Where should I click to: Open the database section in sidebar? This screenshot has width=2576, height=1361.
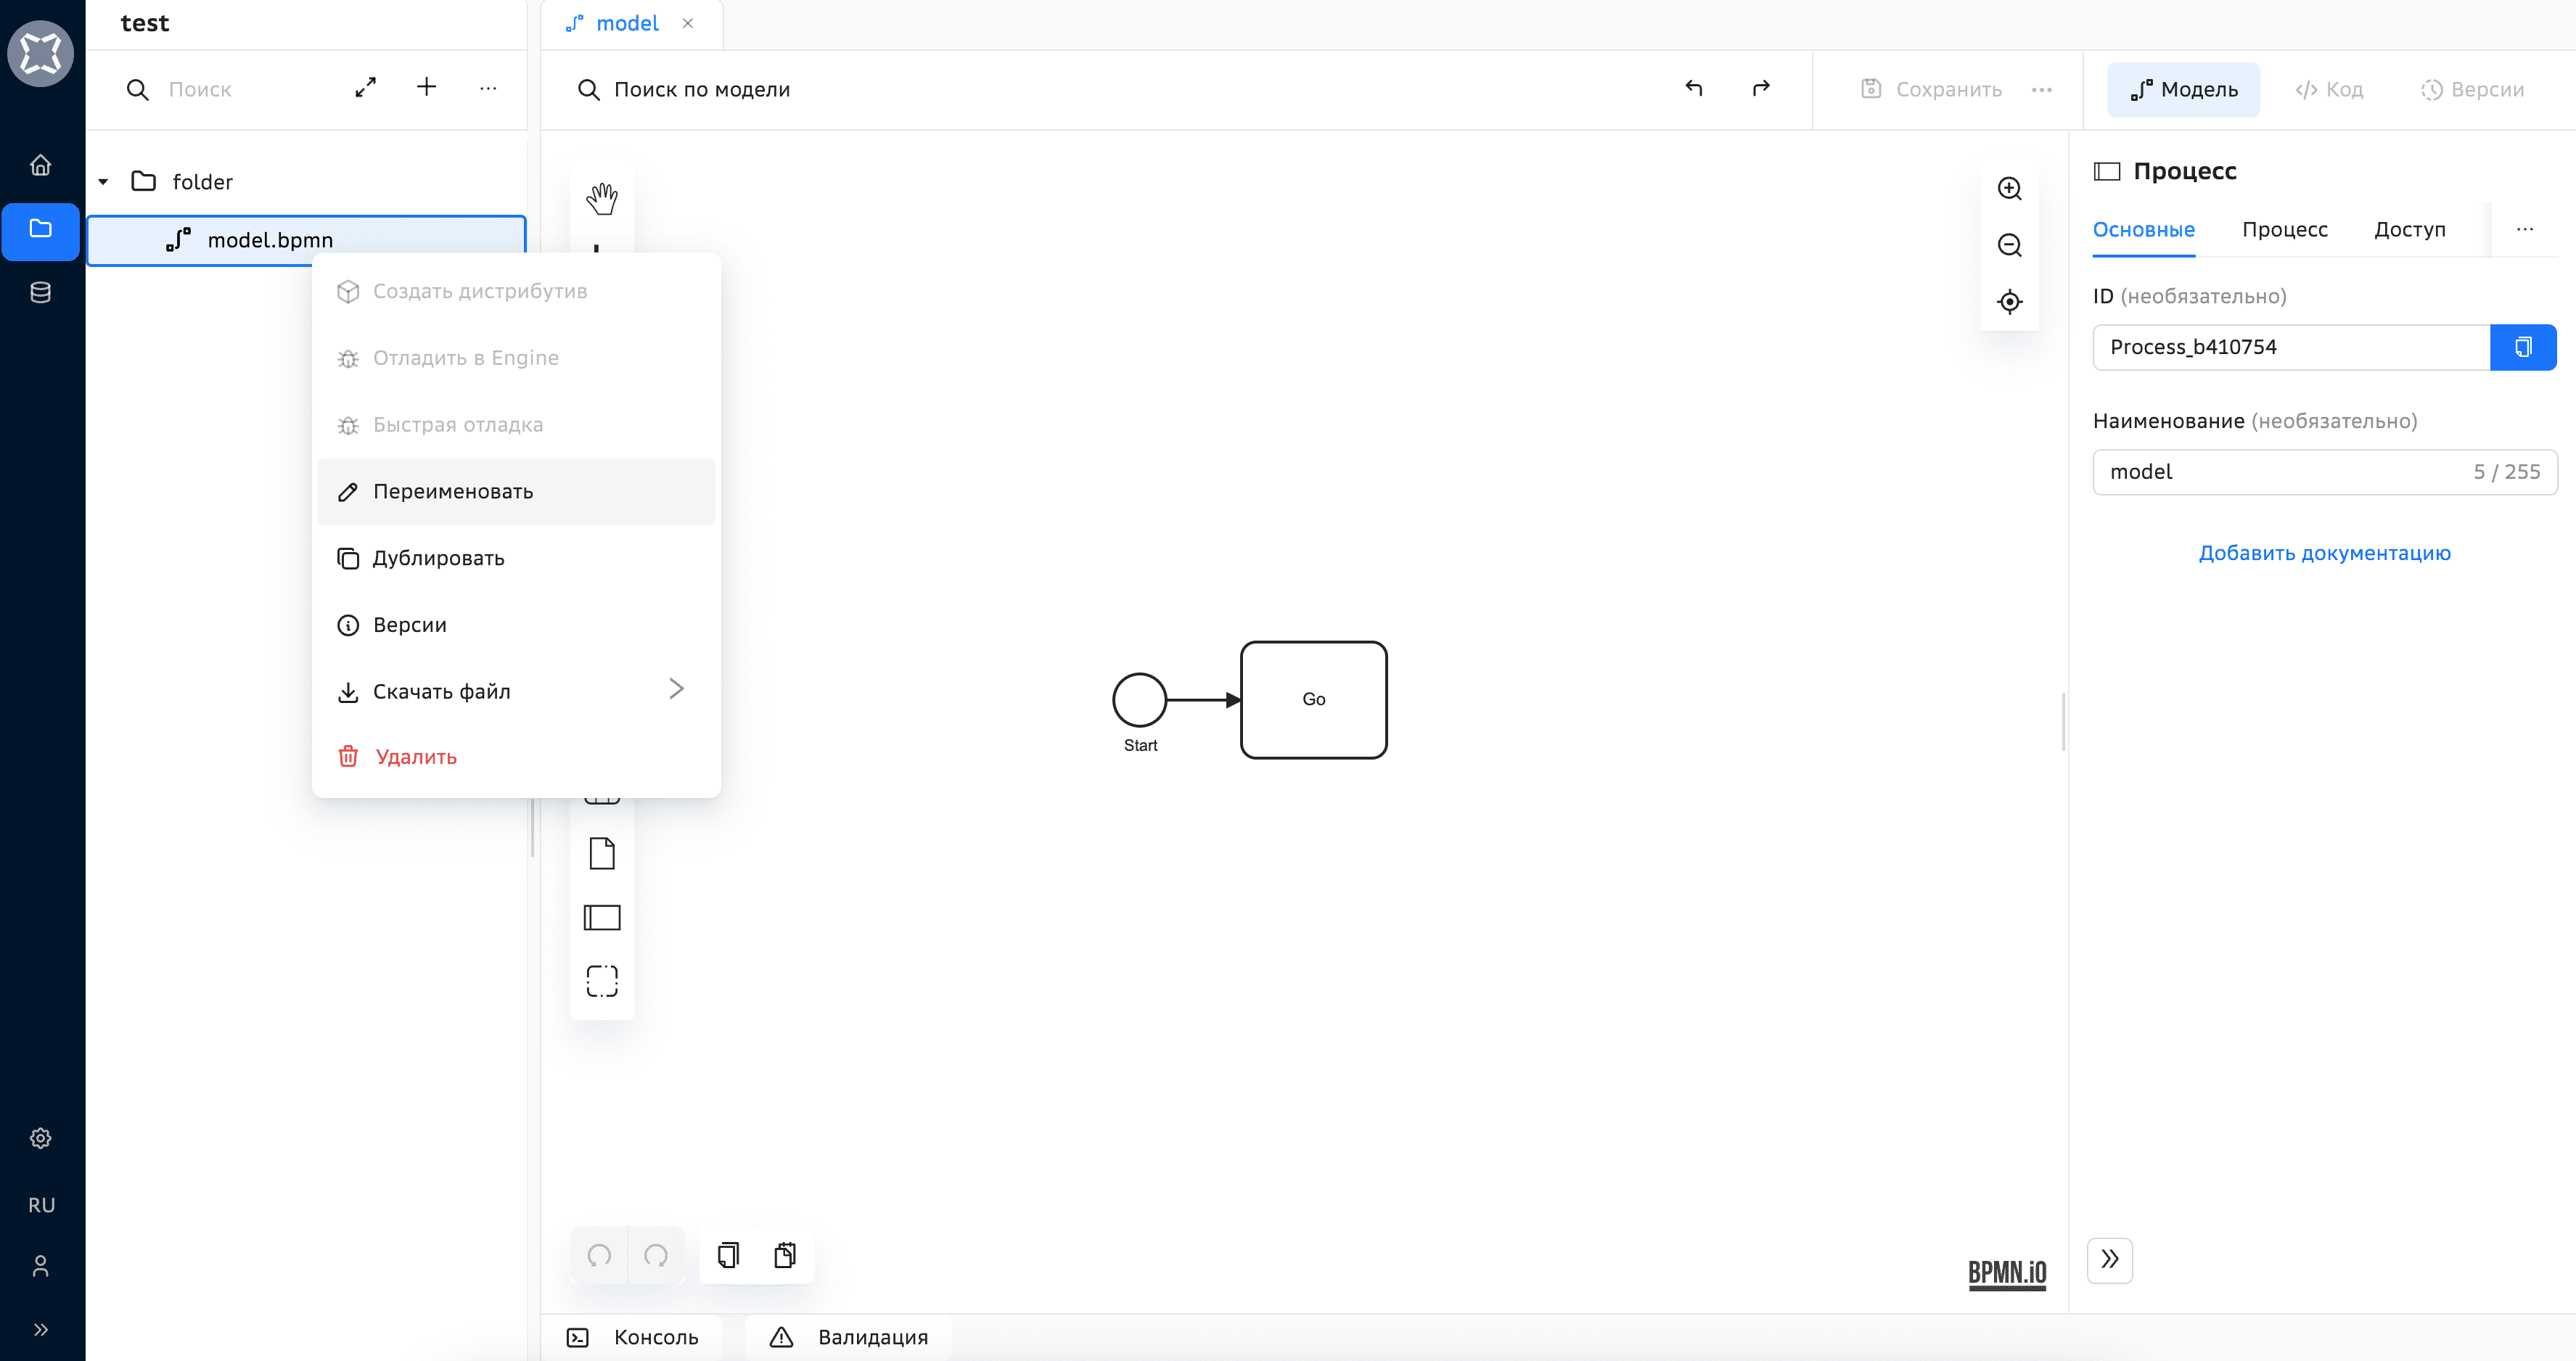pos(41,292)
